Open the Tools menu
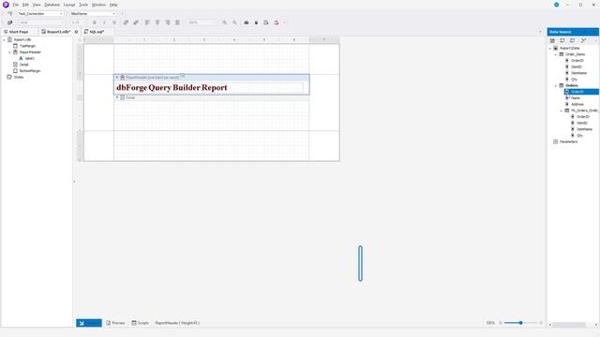 pyautogui.click(x=83, y=5)
